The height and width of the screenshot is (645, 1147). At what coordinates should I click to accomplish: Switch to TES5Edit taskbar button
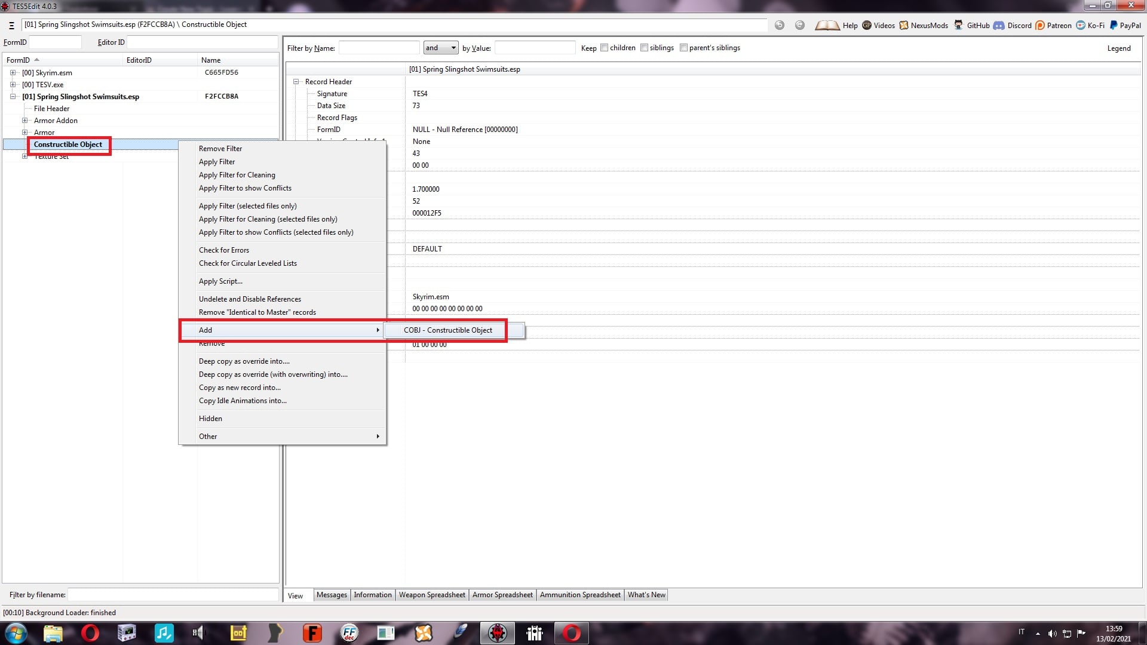pyautogui.click(x=498, y=633)
